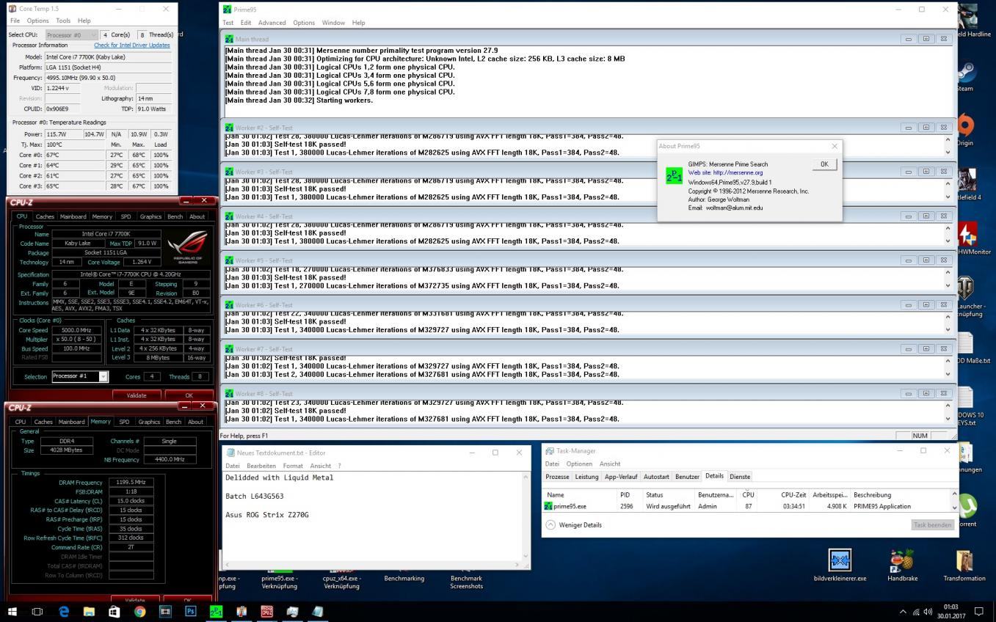Select the prime95.exe row in Task-Manager

point(747,506)
